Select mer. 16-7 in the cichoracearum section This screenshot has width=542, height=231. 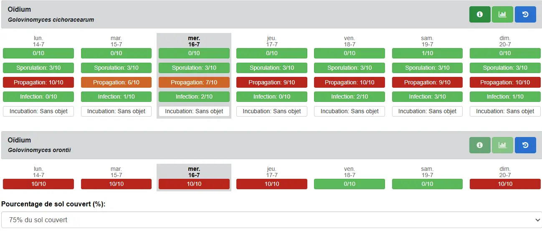194,41
